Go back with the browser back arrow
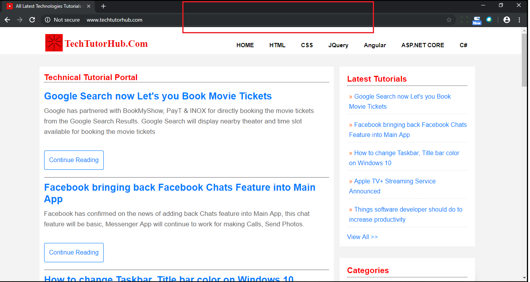 click(x=7, y=20)
